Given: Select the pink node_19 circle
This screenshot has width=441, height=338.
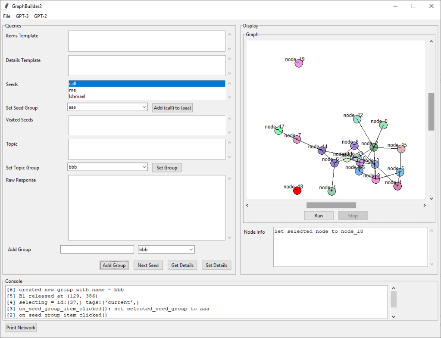Looking at the screenshot, I should point(299,63).
